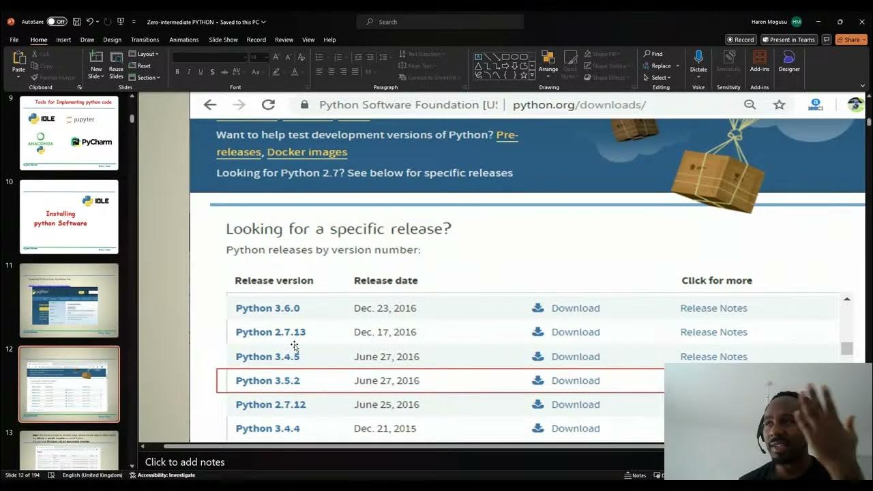Toggle Underline formatting
873x491 pixels.
click(201, 72)
